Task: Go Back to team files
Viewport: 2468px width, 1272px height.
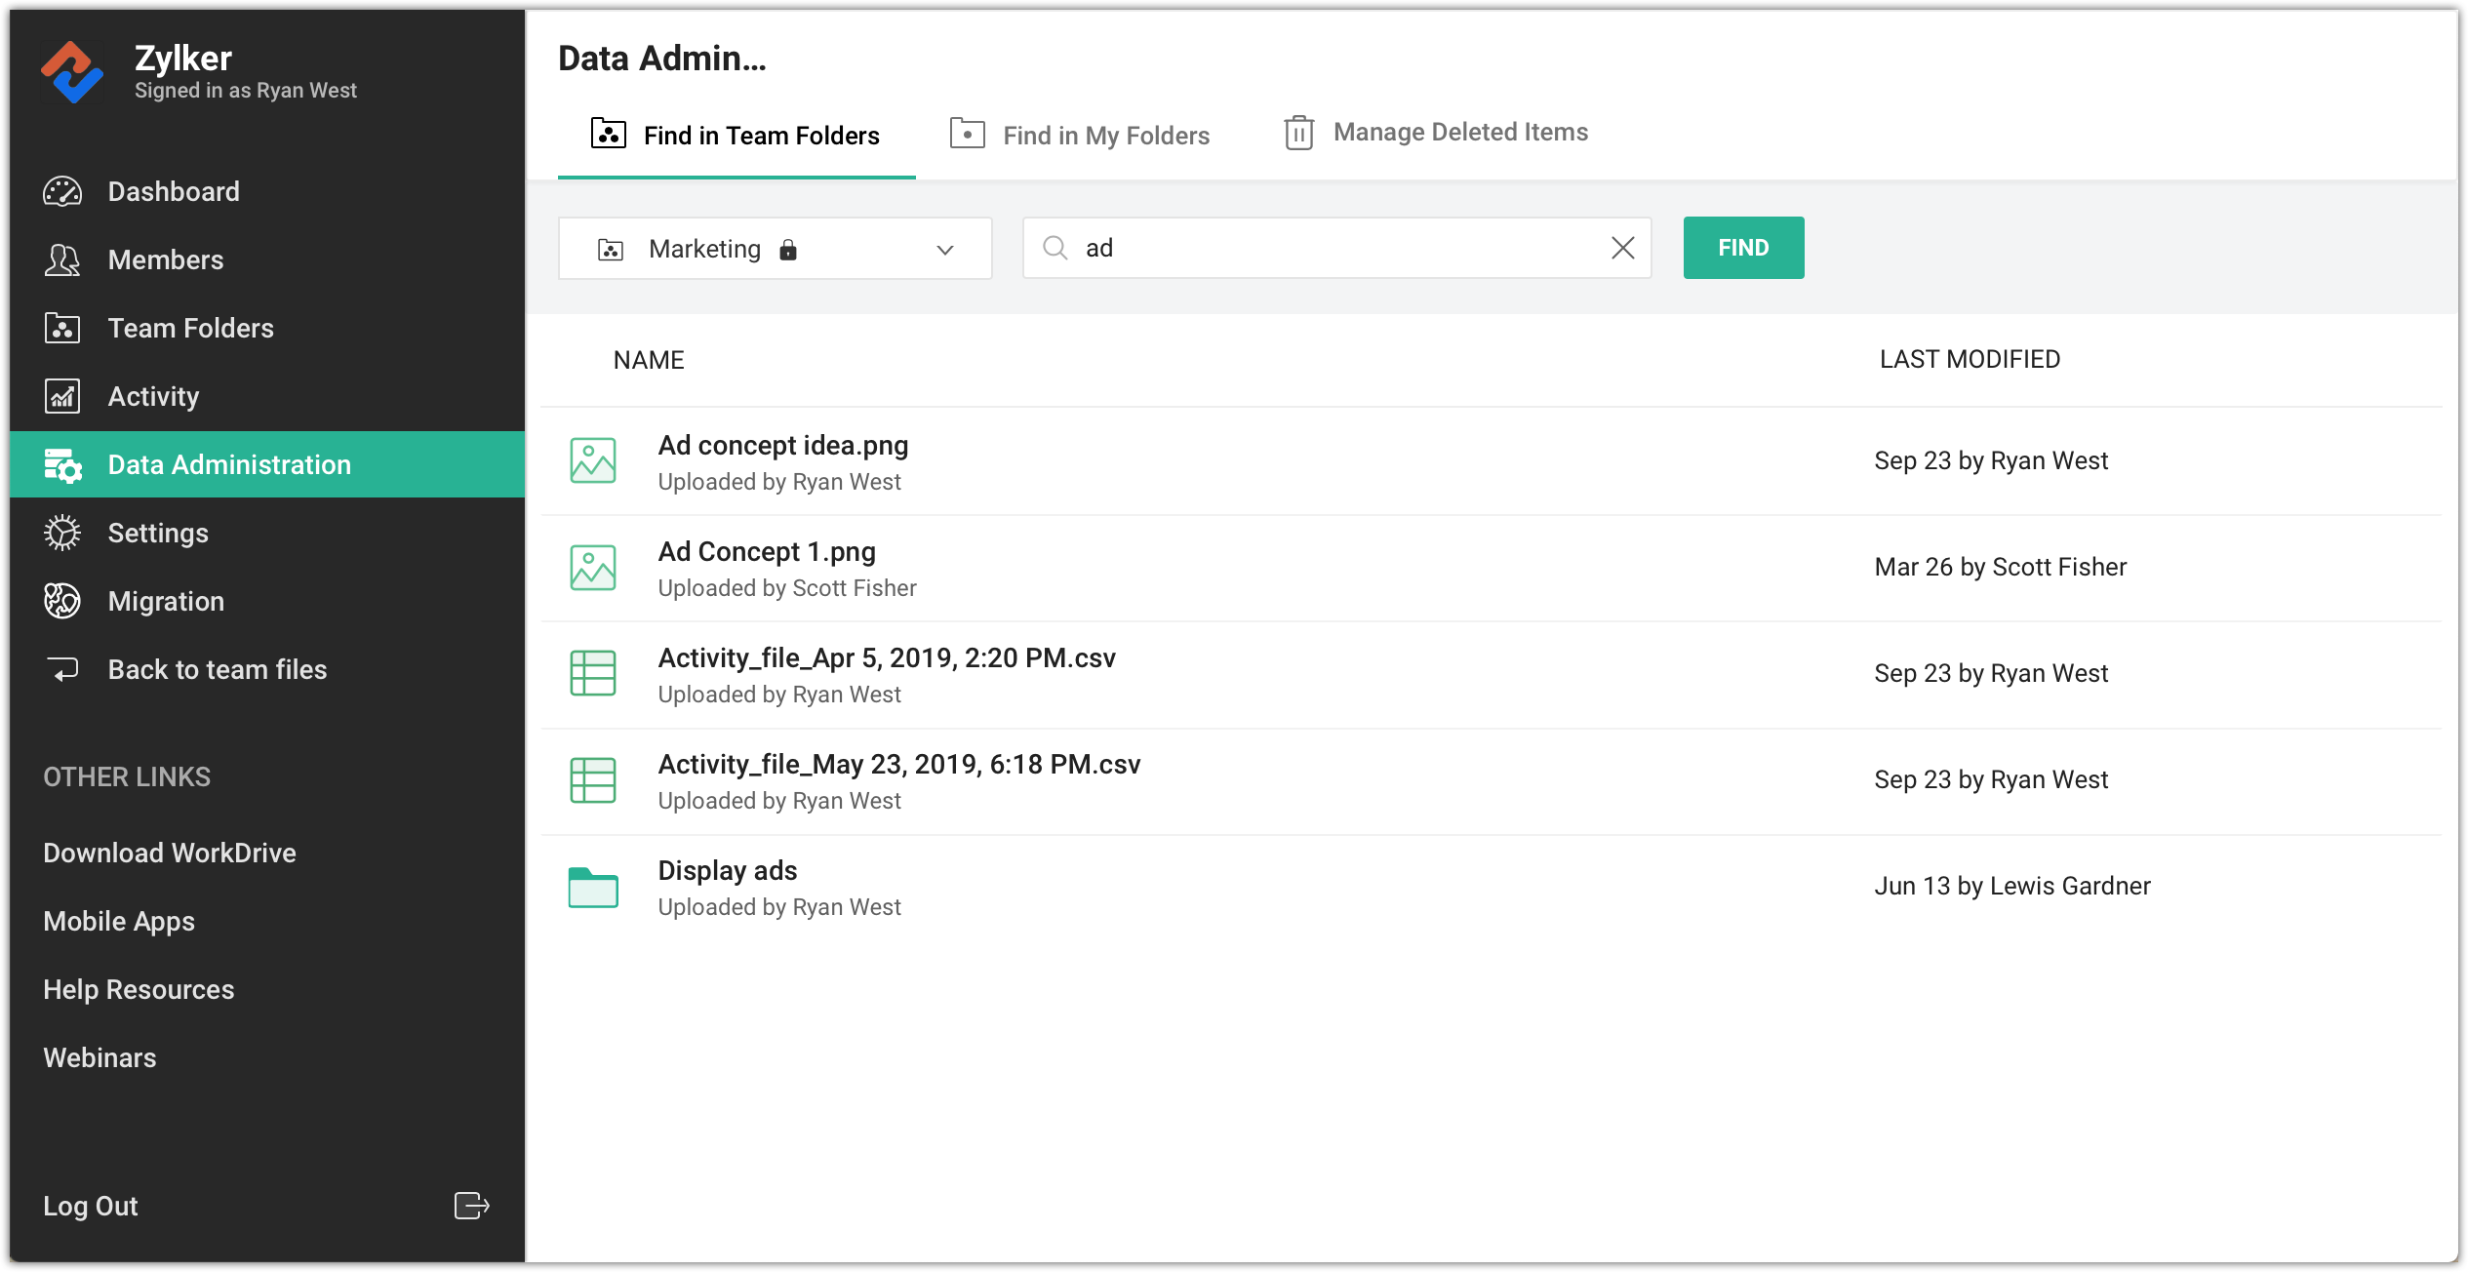Action: pyautogui.click(x=217, y=670)
